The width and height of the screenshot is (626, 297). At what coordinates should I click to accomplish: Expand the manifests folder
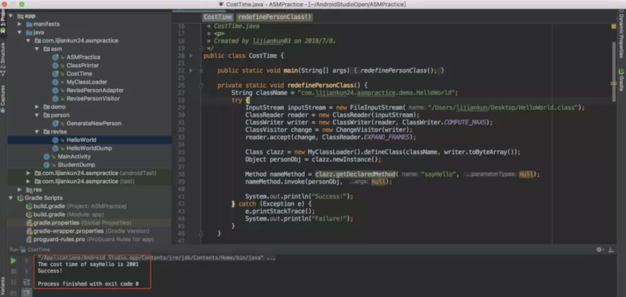pos(19,24)
